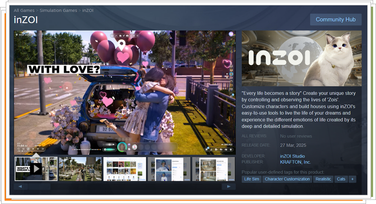The image size is (376, 204).
Task: Open Simulation Games breadcrumb link
Action: click(58, 10)
